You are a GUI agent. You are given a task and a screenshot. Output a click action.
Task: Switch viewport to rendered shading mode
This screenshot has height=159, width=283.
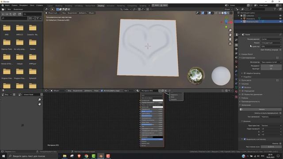tap(228, 13)
